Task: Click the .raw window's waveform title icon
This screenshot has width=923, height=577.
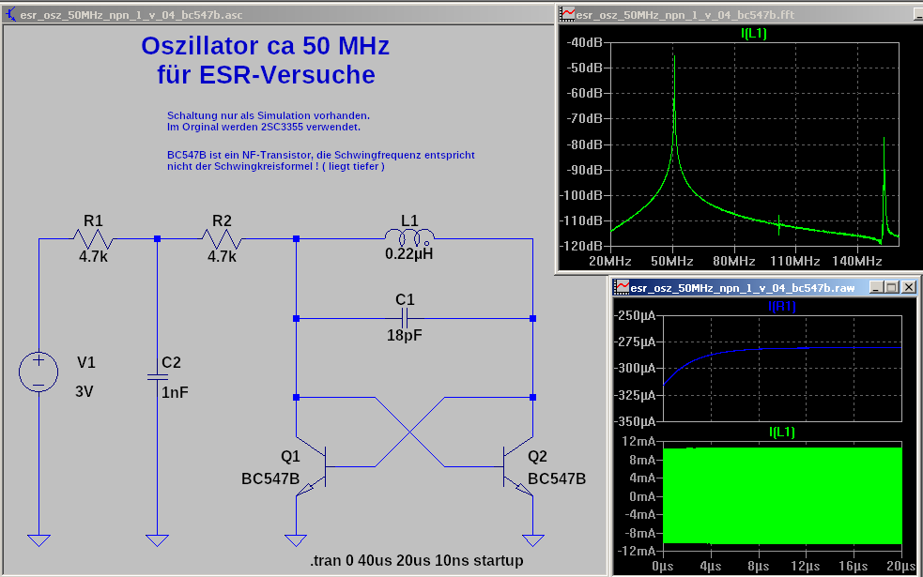Action: pos(622,287)
